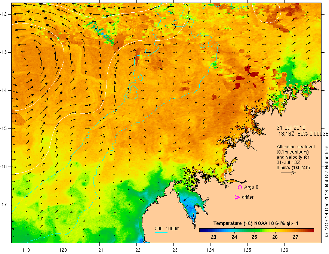Click longitude label 119 on bottom axis
329x254 pixels.
click(x=26, y=250)
